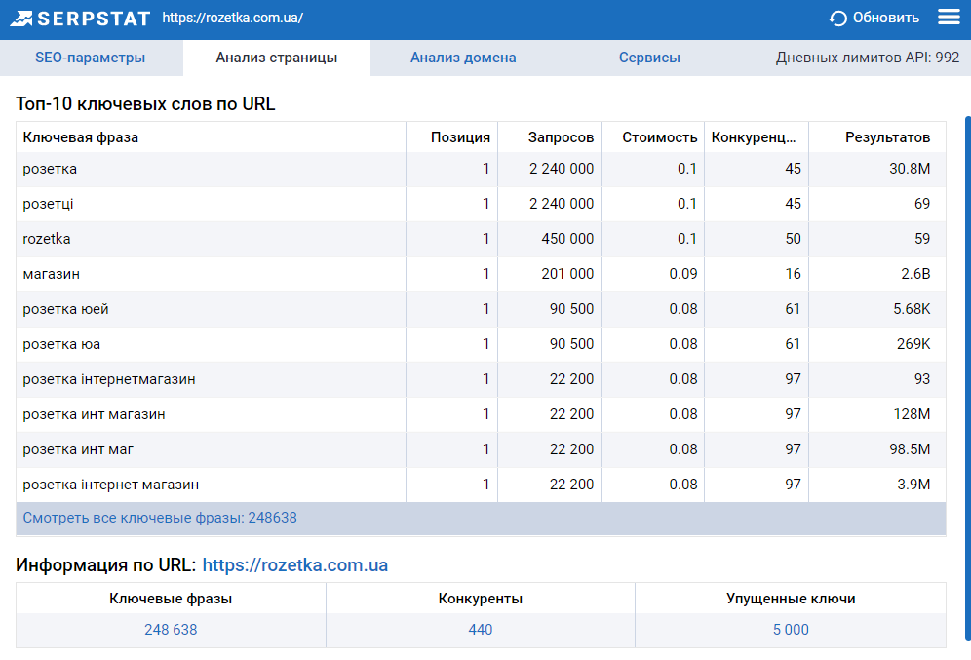Click the 269K results value
This screenshot has width=971, height=660.
click(x=913, y=344)
